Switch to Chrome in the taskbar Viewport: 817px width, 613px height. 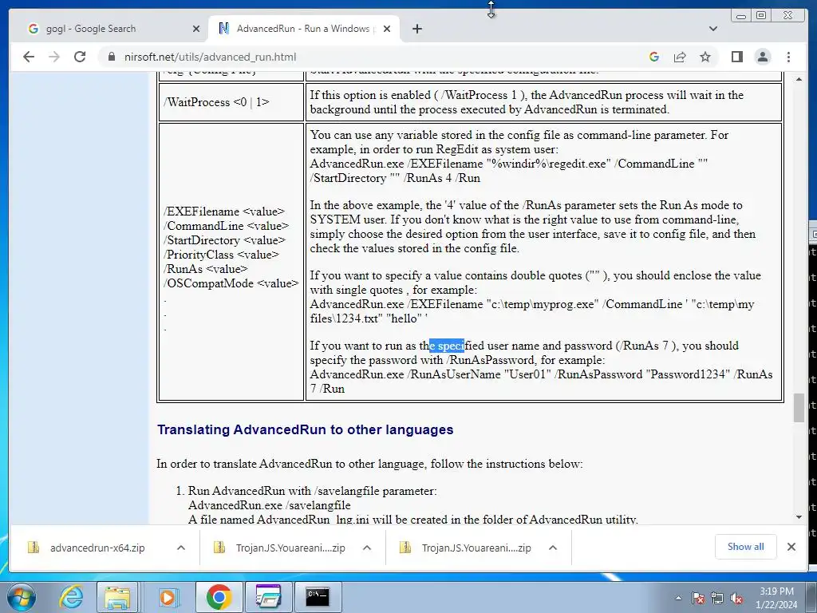tap(219, 597)
